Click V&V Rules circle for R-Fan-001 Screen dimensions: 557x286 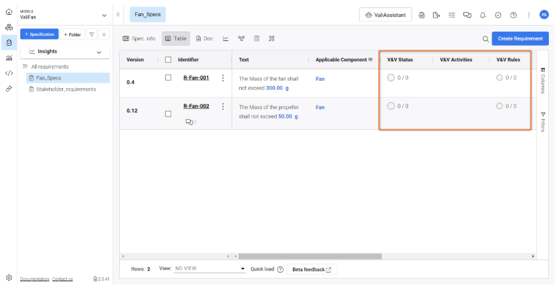pos(500,77)
